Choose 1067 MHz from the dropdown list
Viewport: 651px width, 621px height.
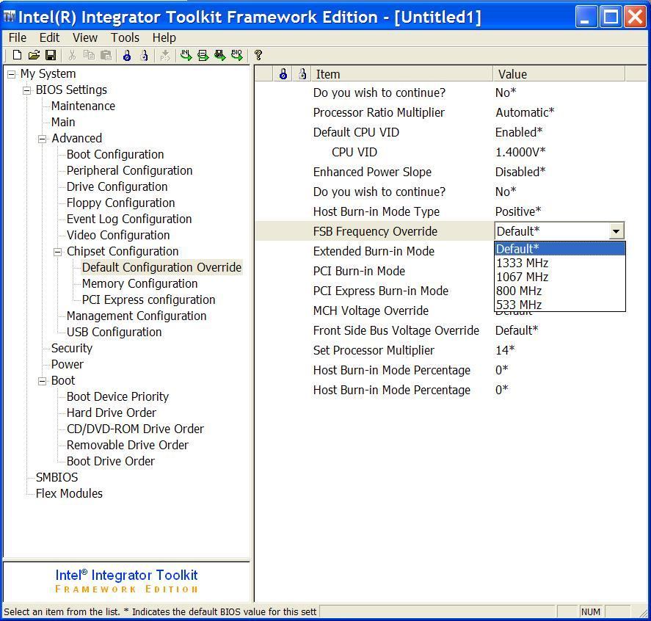click(560, 277)
